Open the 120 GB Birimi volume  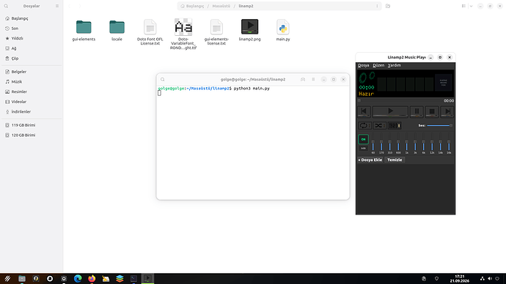click(32, 135)
